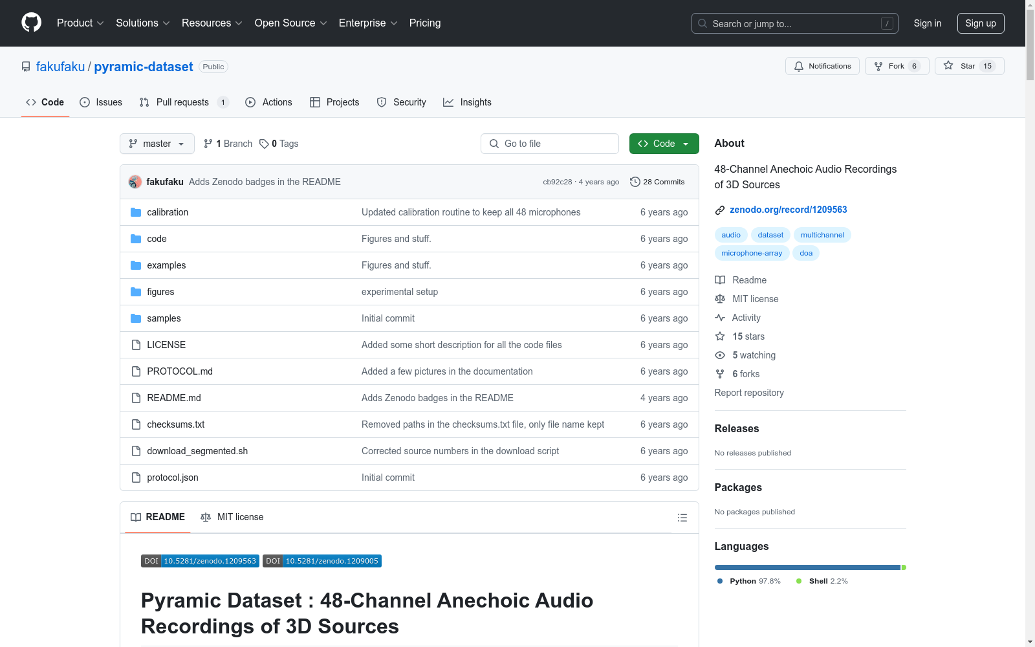This screenshot has height=647, width=1035.
Task: Click the clock icon next to 28 Commits
Action: point(635,182)
